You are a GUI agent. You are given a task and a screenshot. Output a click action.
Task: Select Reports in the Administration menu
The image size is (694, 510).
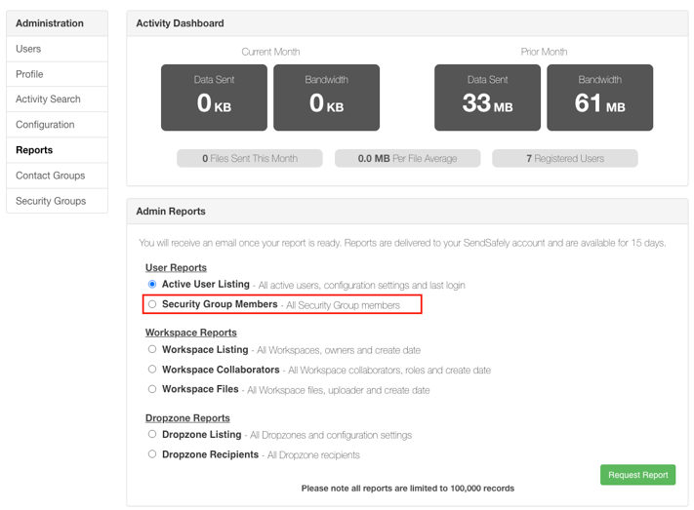pyautogui.click(x=34, y=150)
